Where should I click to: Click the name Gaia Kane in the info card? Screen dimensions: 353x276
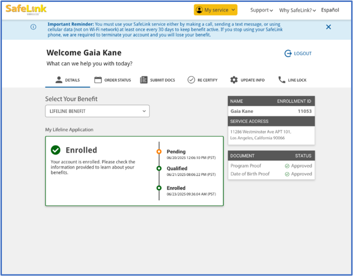click(x=242, y=111)
